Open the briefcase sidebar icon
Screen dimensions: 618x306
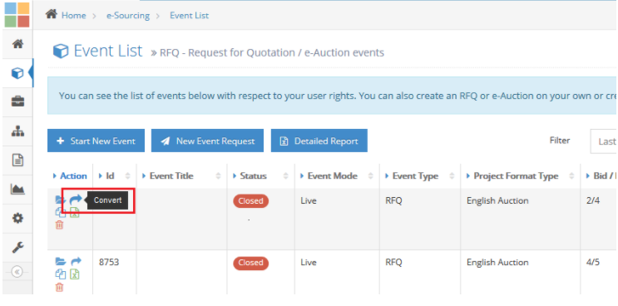pos(17,102)
